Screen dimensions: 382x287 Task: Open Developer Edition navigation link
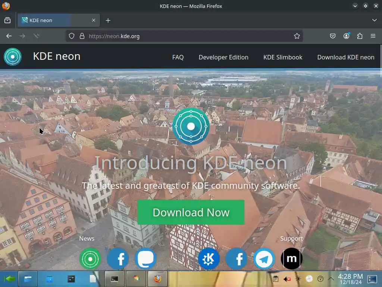[x=223, y=57]
